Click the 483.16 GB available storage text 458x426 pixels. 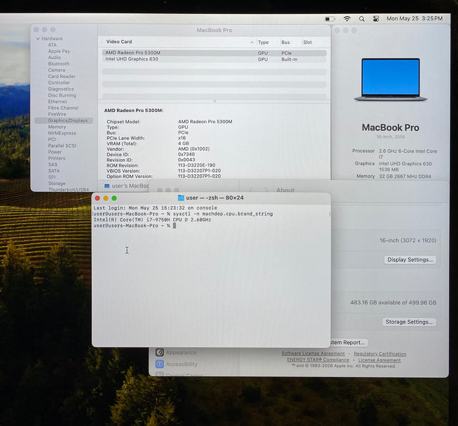[x=393, y=302]
